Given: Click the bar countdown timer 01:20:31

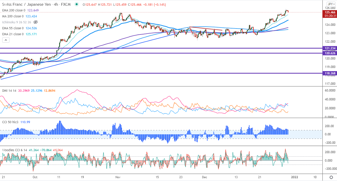Looking at the screenshot, I should coord(330,16).
